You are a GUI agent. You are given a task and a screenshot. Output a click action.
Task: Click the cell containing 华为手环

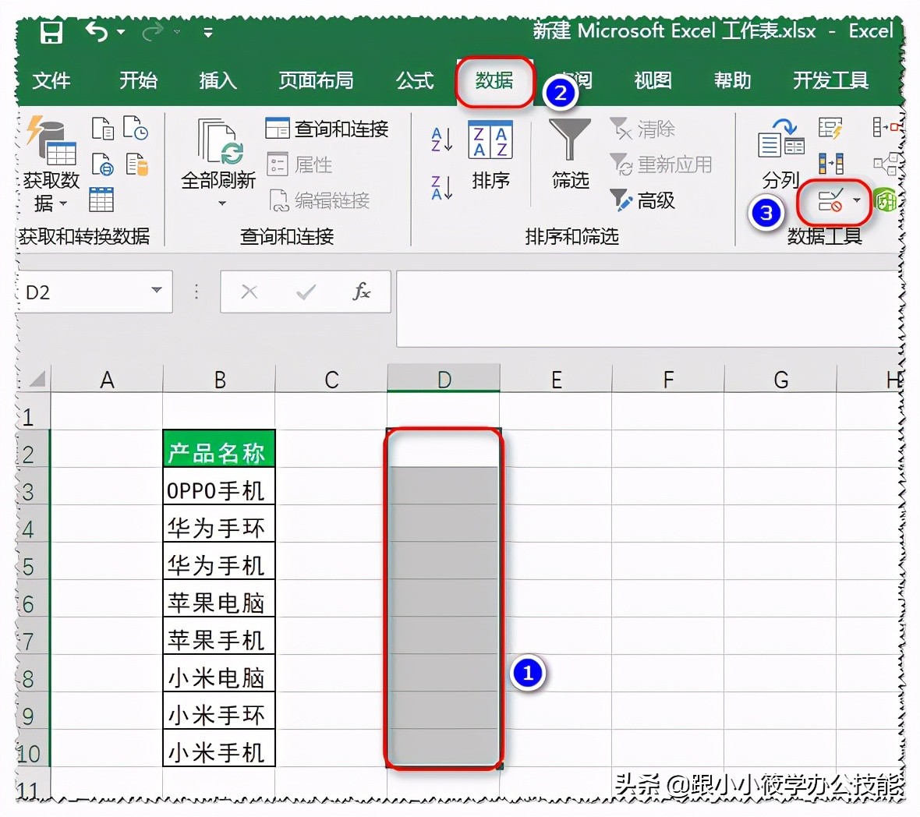219,524
